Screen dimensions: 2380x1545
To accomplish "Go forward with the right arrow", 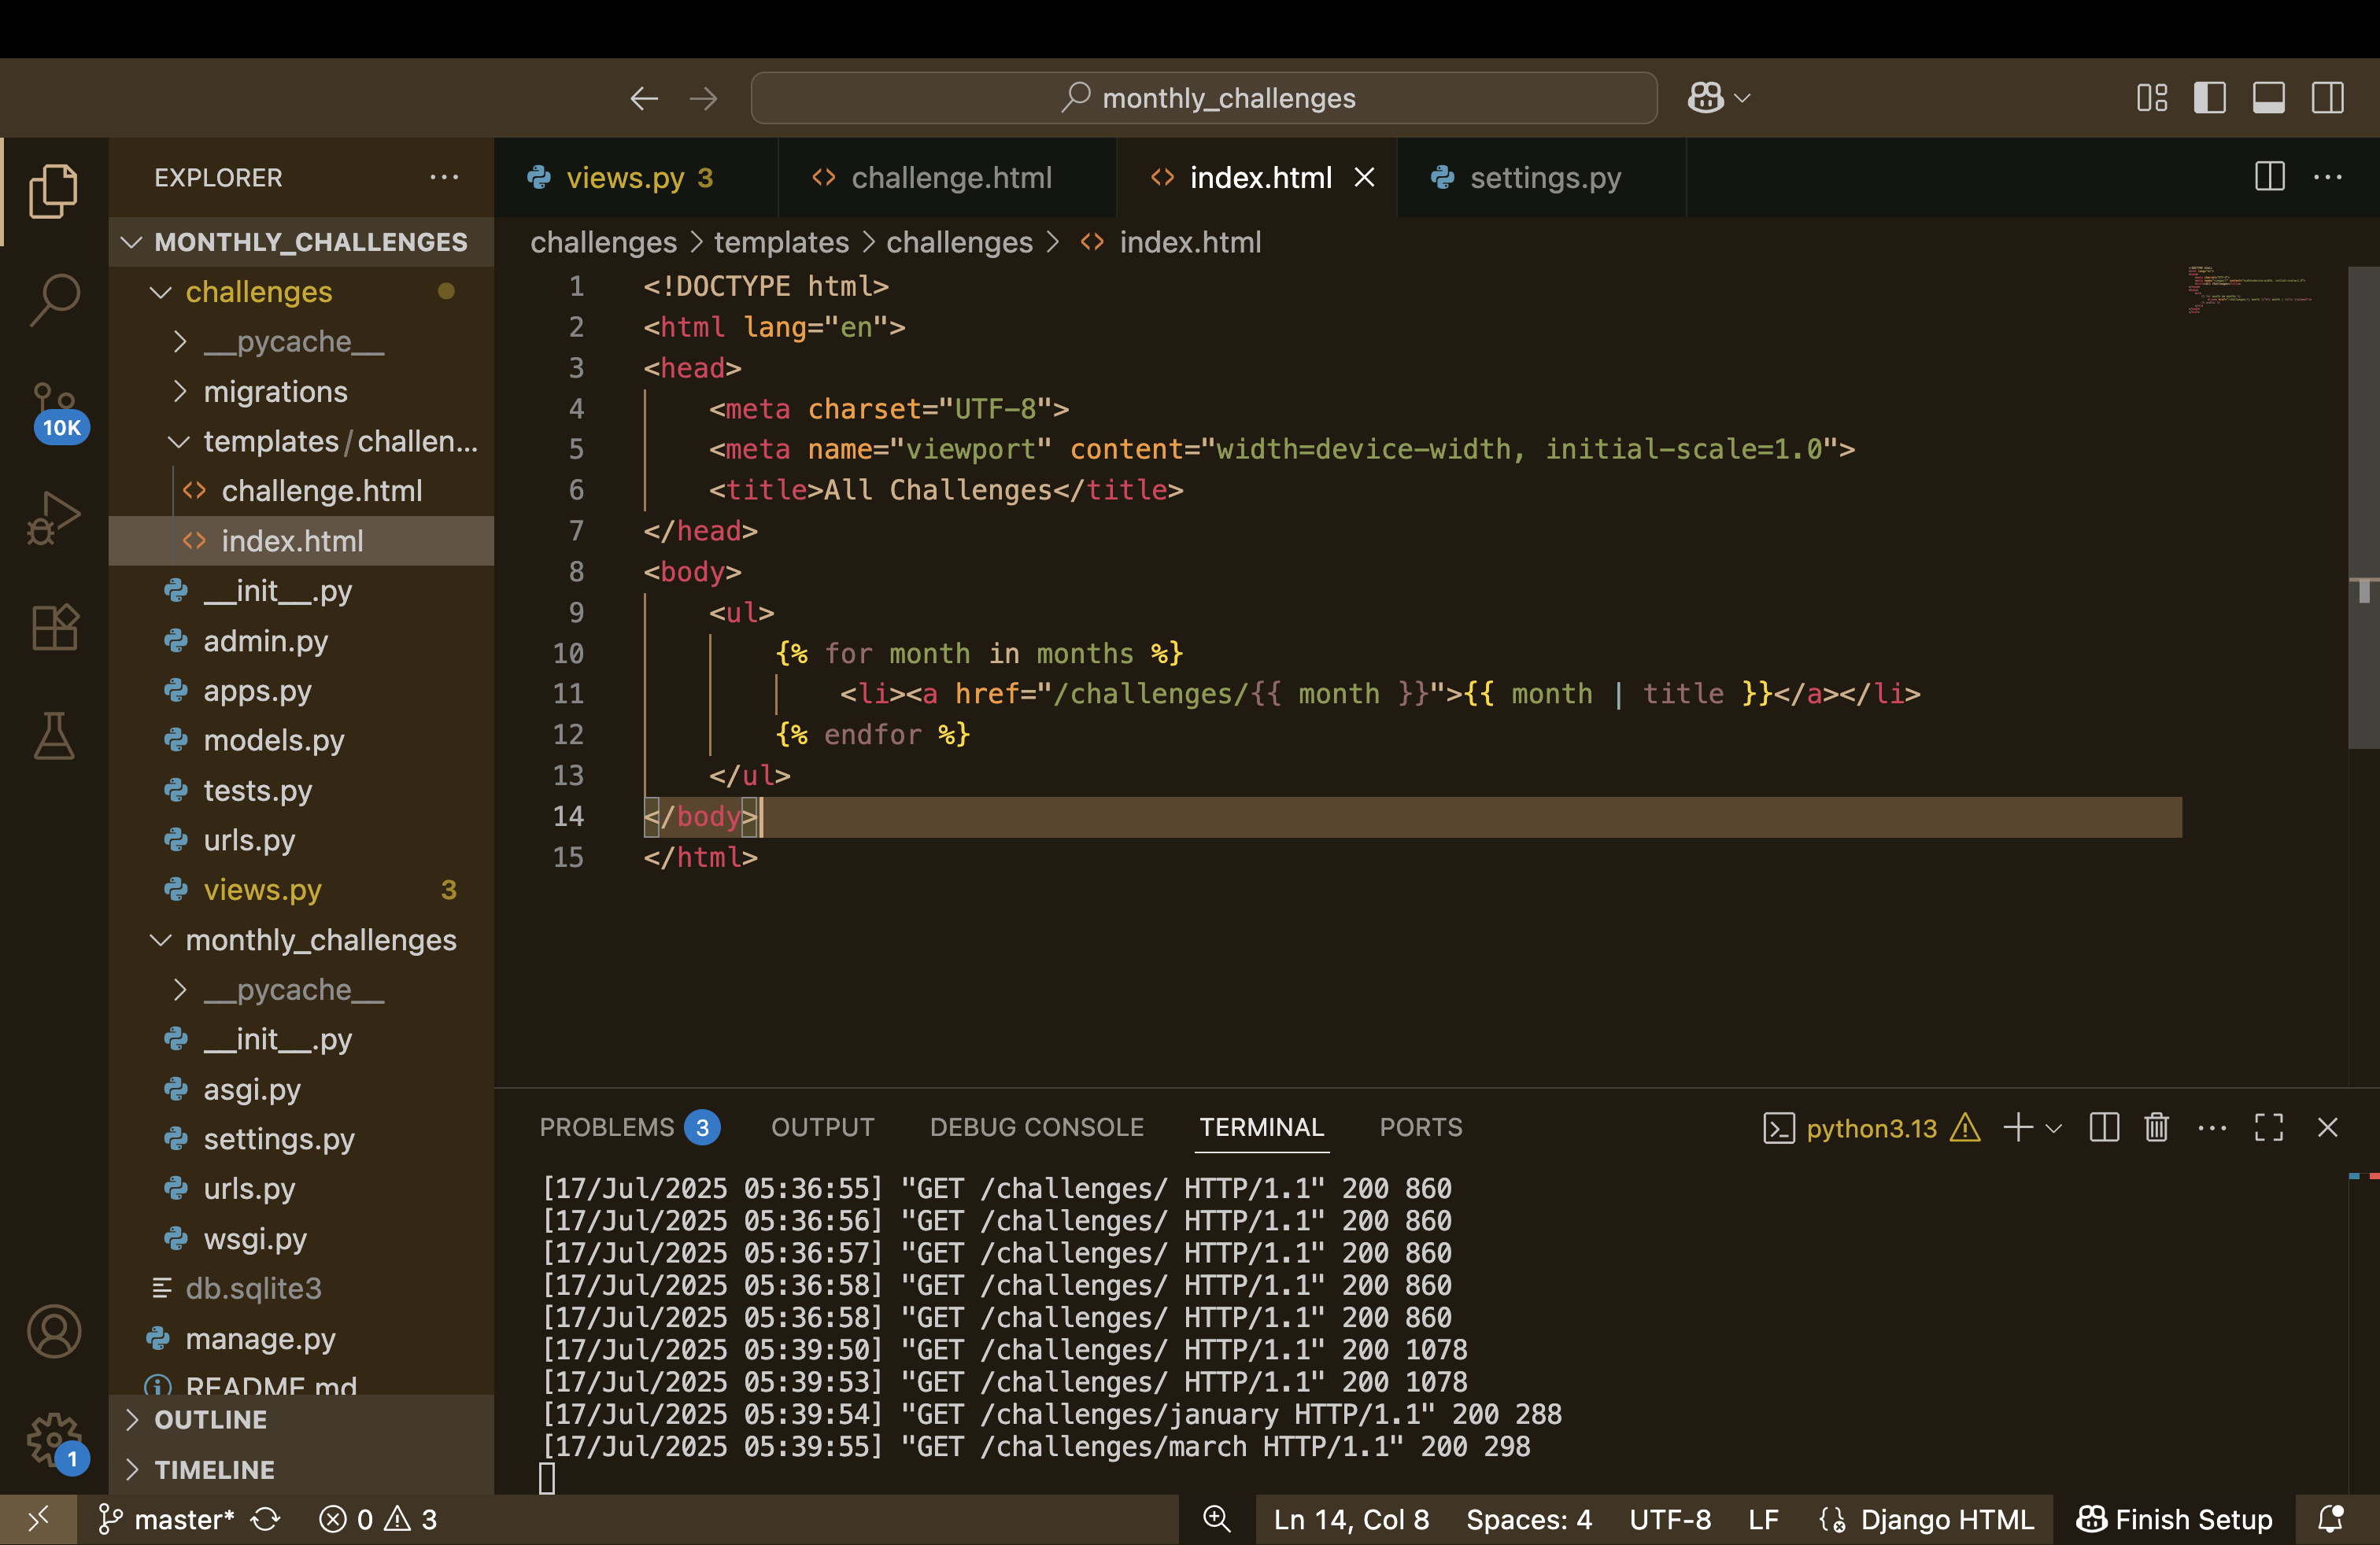I will (x=704, y=98).
